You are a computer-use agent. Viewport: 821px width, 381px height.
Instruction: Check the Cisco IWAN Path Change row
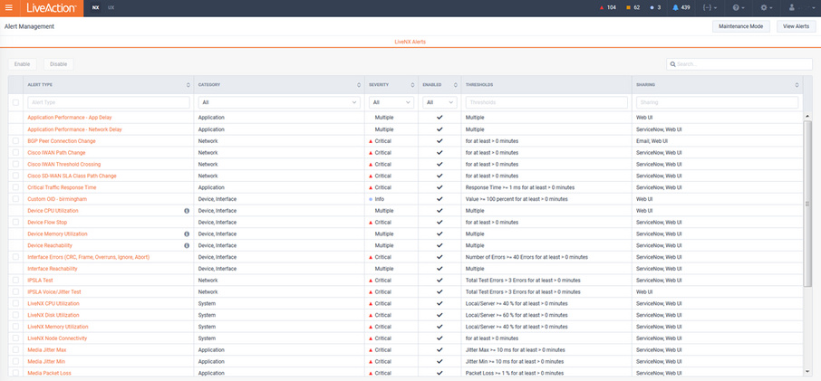[x=15, y=153]
